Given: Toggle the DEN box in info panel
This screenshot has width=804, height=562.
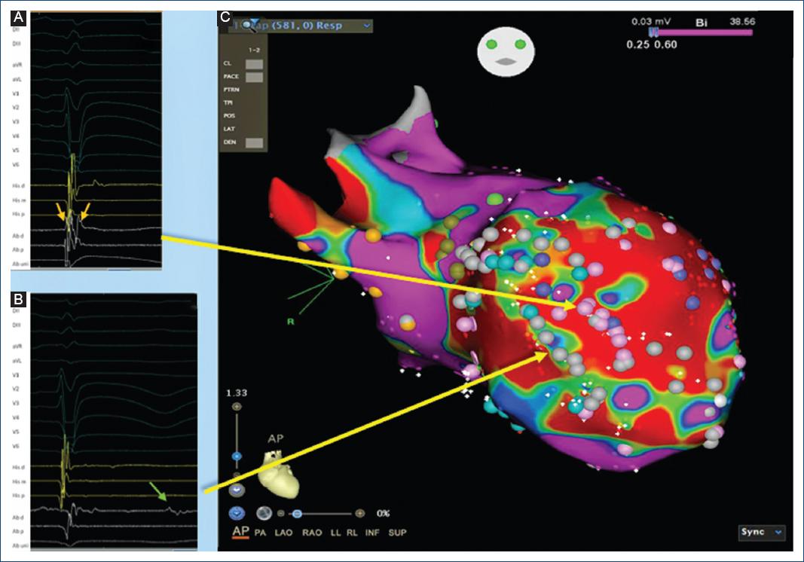Looking at the screenshot, I should tap(253, 142).
